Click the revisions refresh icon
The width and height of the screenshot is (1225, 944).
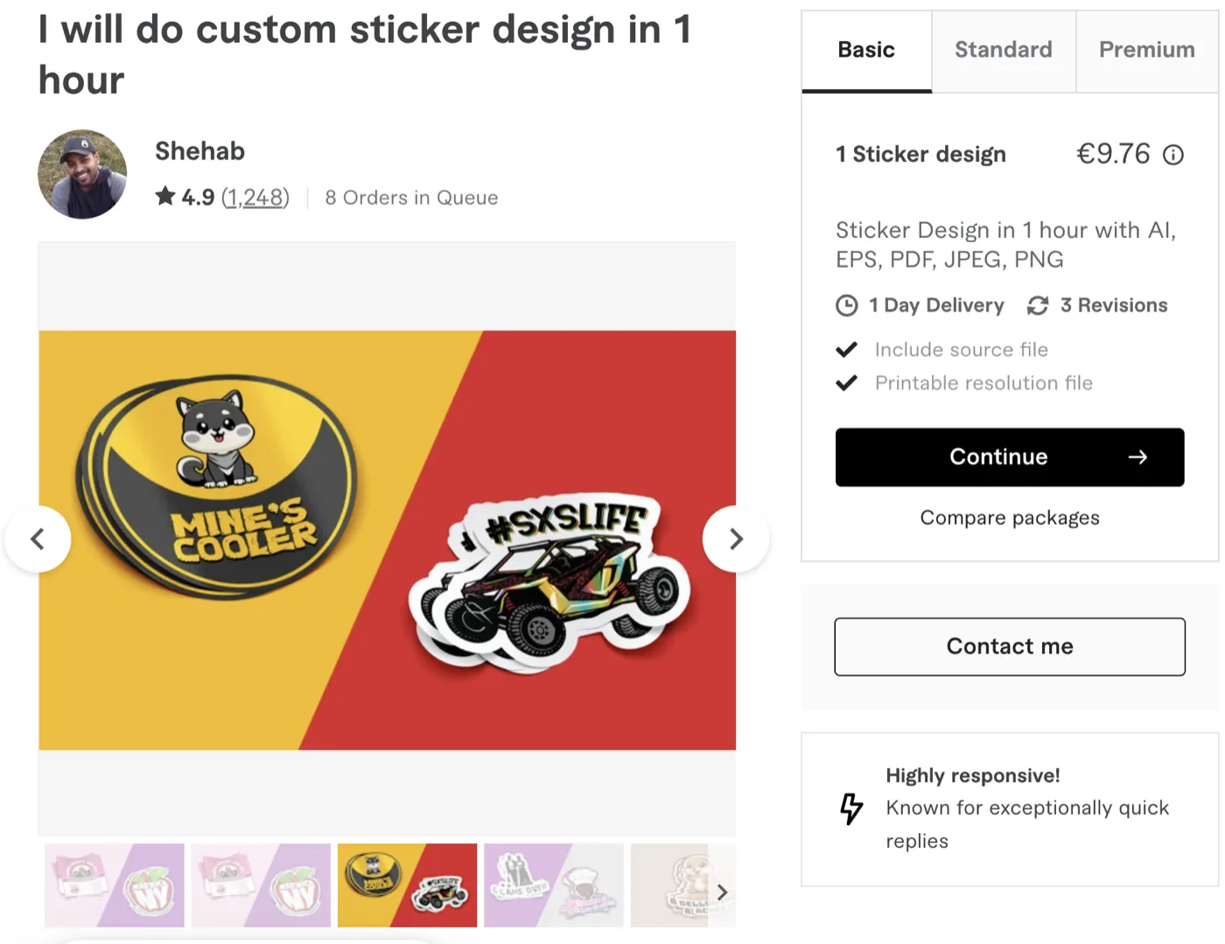[1038, 305]
